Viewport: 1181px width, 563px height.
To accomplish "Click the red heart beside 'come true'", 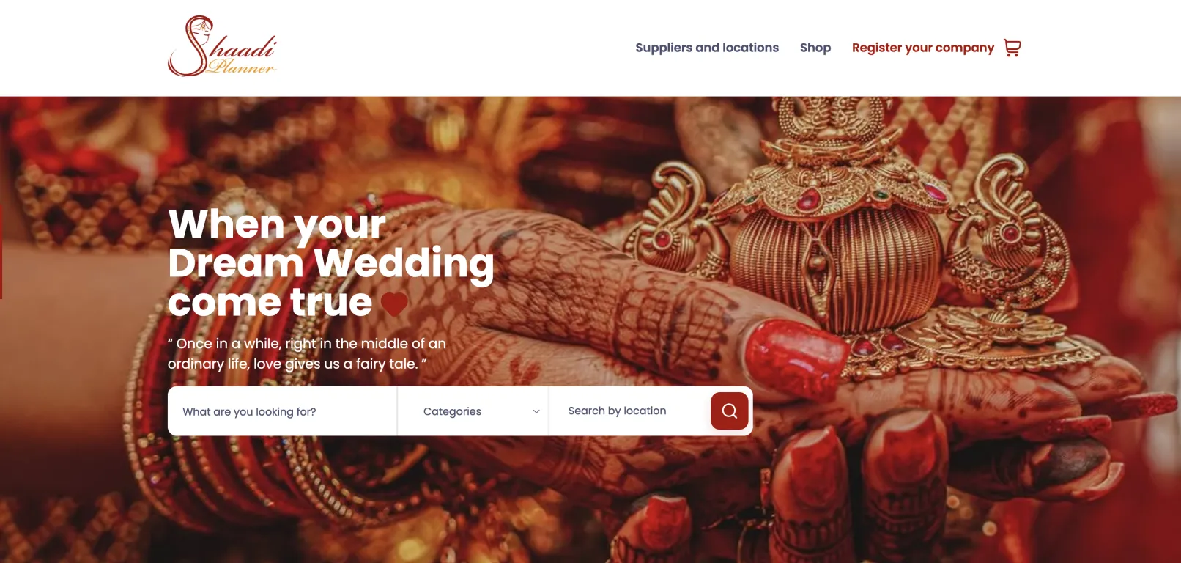I will [x=394, y=303].
